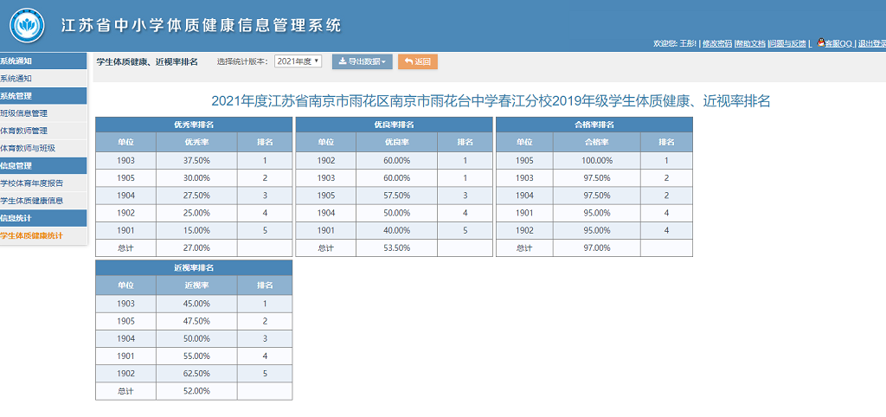
Task: Click 100.00% cell in 合格率 table
Action: pyautogui.click(x=597, y=160)
